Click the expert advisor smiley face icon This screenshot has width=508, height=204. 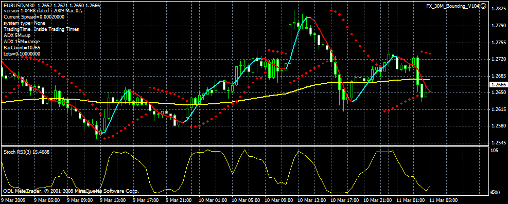(483, 6)
